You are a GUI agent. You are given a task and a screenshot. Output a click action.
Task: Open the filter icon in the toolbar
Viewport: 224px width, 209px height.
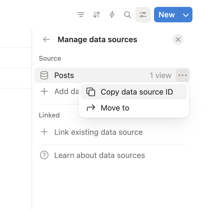click(x=81, y=15)
